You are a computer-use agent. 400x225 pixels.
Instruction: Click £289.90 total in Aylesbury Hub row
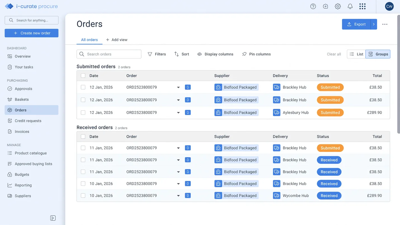pyautogui.click(x=375, y=112)
